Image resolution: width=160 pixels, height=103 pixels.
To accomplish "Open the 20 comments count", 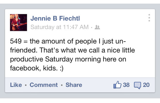I will (146, 85).
